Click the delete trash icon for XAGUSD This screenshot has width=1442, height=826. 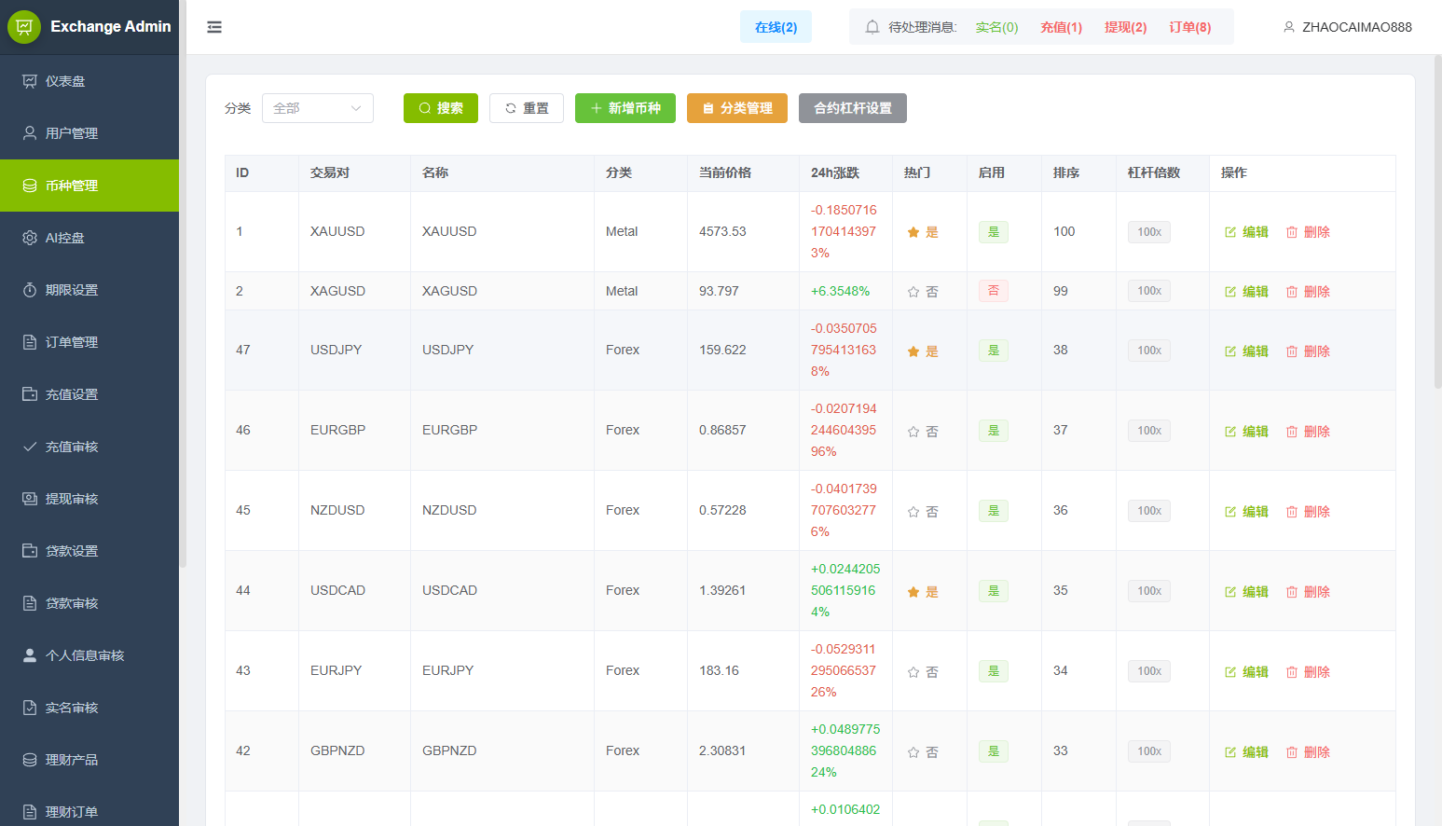click(1292, 292)
